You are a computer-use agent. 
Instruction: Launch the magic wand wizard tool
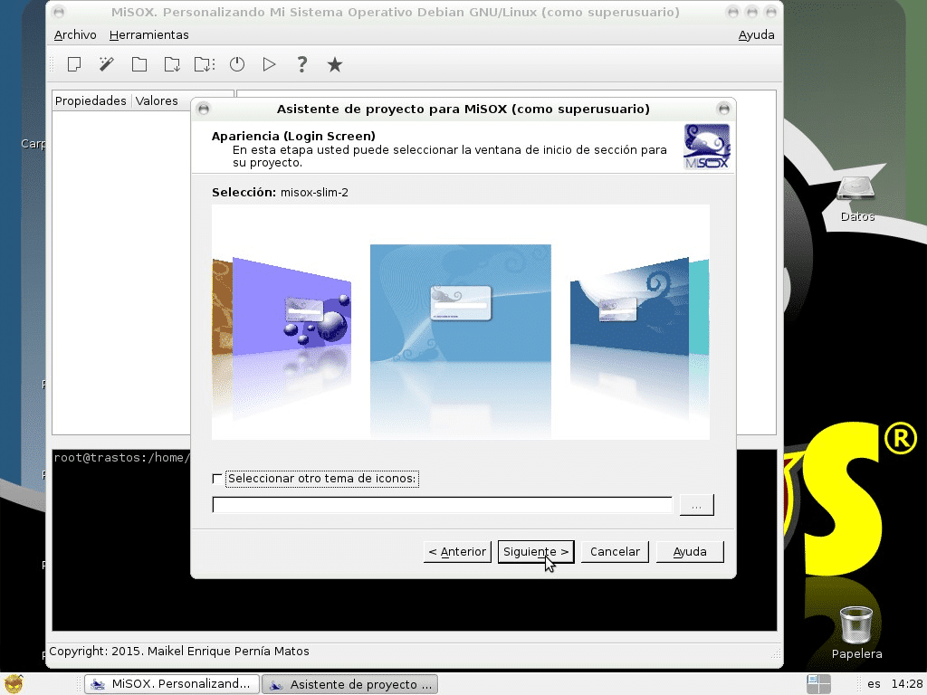click(x=107, y=64)
